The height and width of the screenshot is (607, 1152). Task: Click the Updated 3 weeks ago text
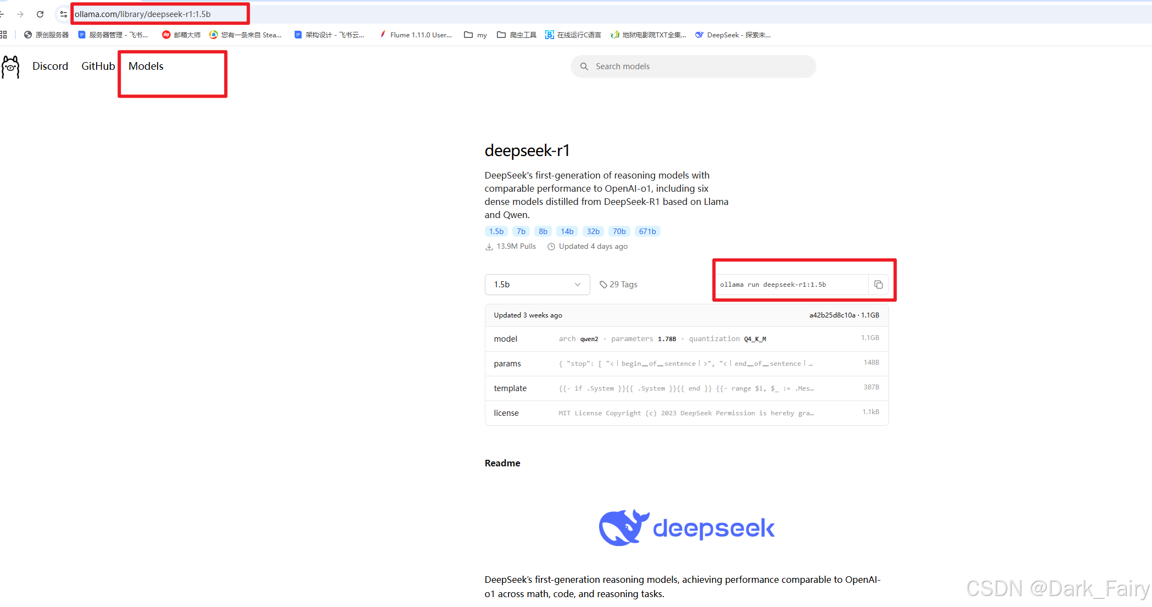528,315
